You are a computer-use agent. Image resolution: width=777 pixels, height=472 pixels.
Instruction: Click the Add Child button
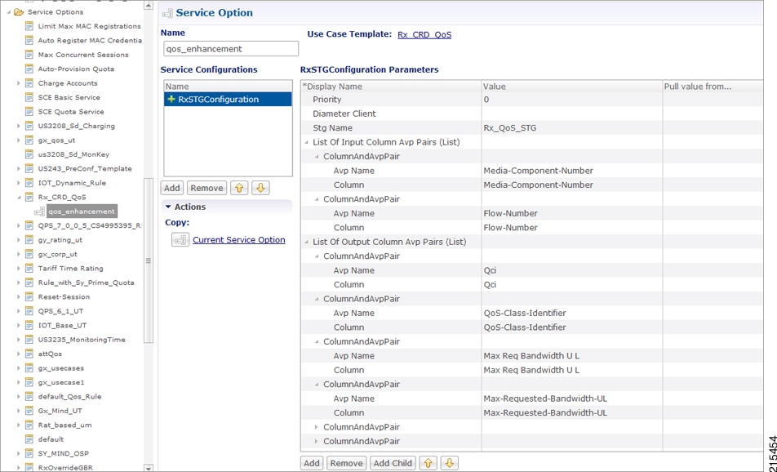click(x=393, y=463)
